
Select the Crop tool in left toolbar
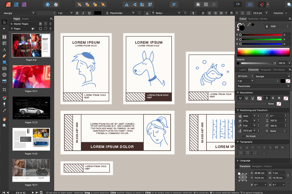point(4,90)
